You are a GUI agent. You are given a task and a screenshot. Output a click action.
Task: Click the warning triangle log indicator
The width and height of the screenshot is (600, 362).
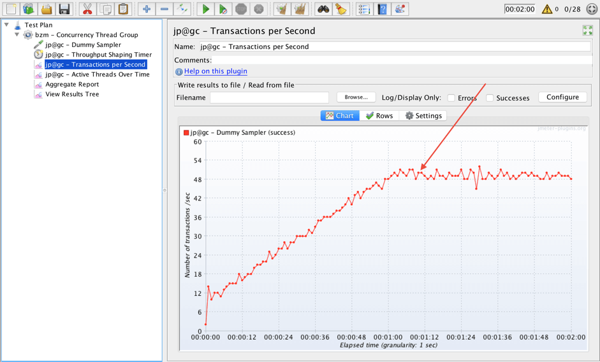click(x=547, y=9)
